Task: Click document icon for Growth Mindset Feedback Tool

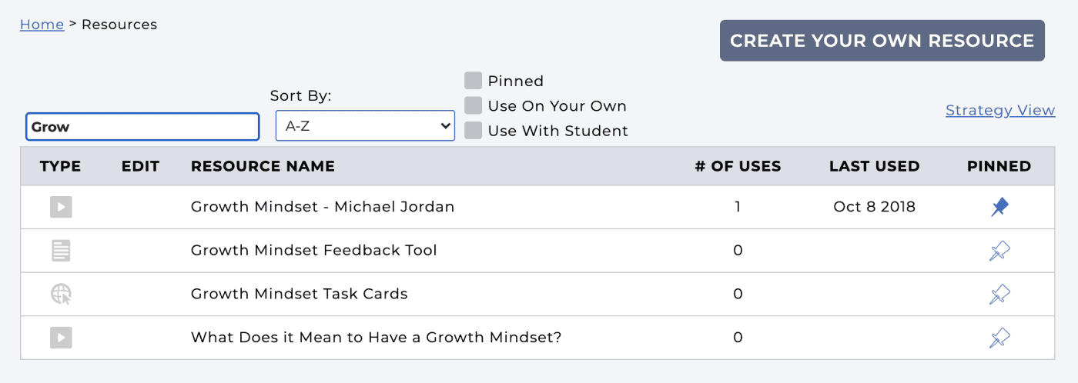Action: (x=61, y=250)
